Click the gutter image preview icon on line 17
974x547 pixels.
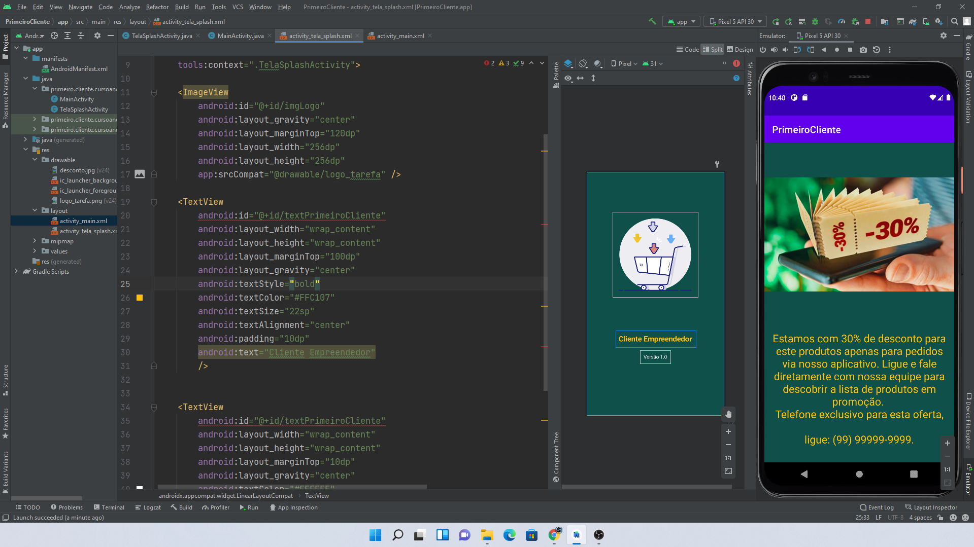click(140, 174)
